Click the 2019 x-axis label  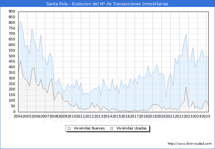(152, 116)
